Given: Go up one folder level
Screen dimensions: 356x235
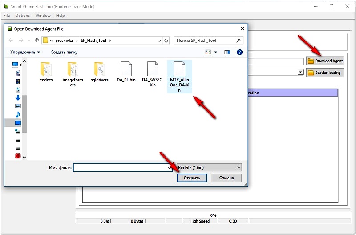Looking at the screenshot, I should (37, 41).
